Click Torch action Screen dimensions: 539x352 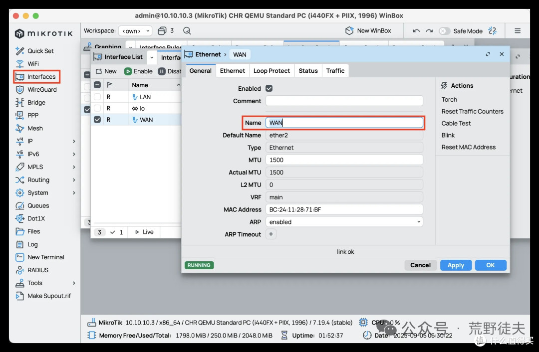(449, 100)
